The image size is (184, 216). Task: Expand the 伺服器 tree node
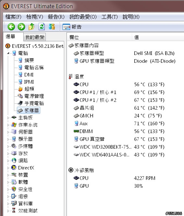pyautogui.click(x=8, y=132)
